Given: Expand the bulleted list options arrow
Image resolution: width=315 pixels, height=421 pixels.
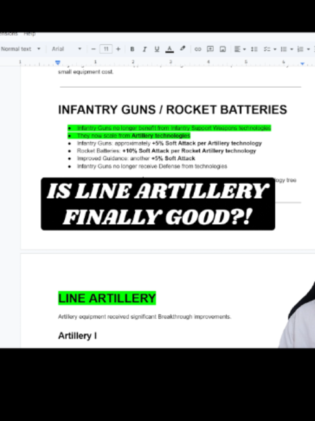Looking at the screenshot, I should pyautogui.click(x=292, y=49).
